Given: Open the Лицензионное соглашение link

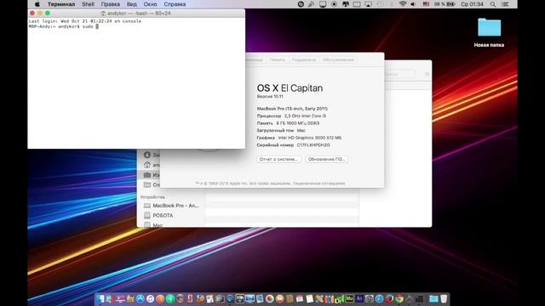Looking at the screenshot, I should coord(318,184).
